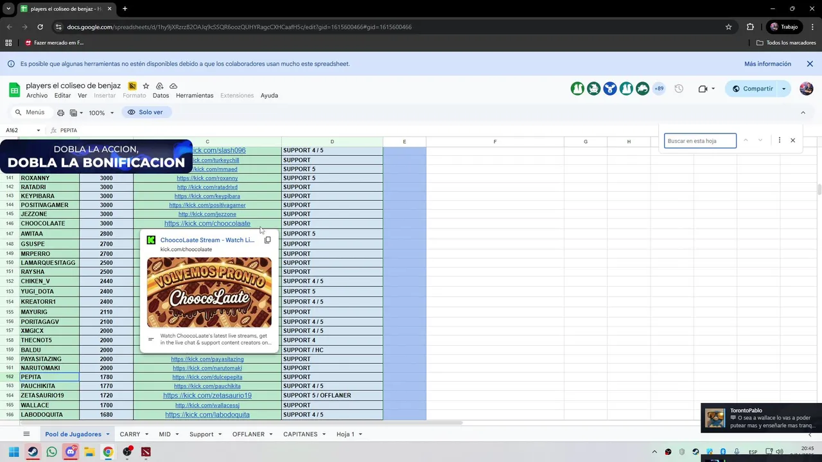The image size is (822, 462).
Task: Close the find-in-sheet search bar
Action: click(792, 141)
